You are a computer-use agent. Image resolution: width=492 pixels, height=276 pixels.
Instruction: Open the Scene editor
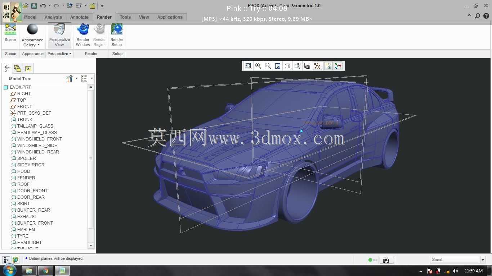[10, 33]
